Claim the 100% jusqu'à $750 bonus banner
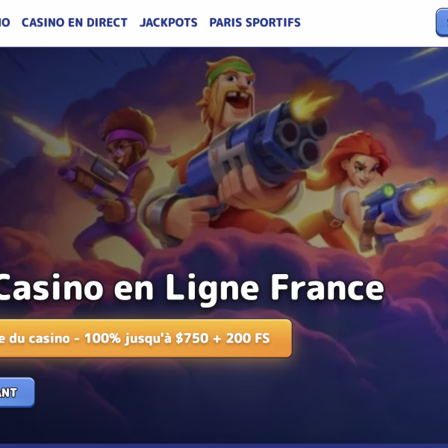 point(146,338)
